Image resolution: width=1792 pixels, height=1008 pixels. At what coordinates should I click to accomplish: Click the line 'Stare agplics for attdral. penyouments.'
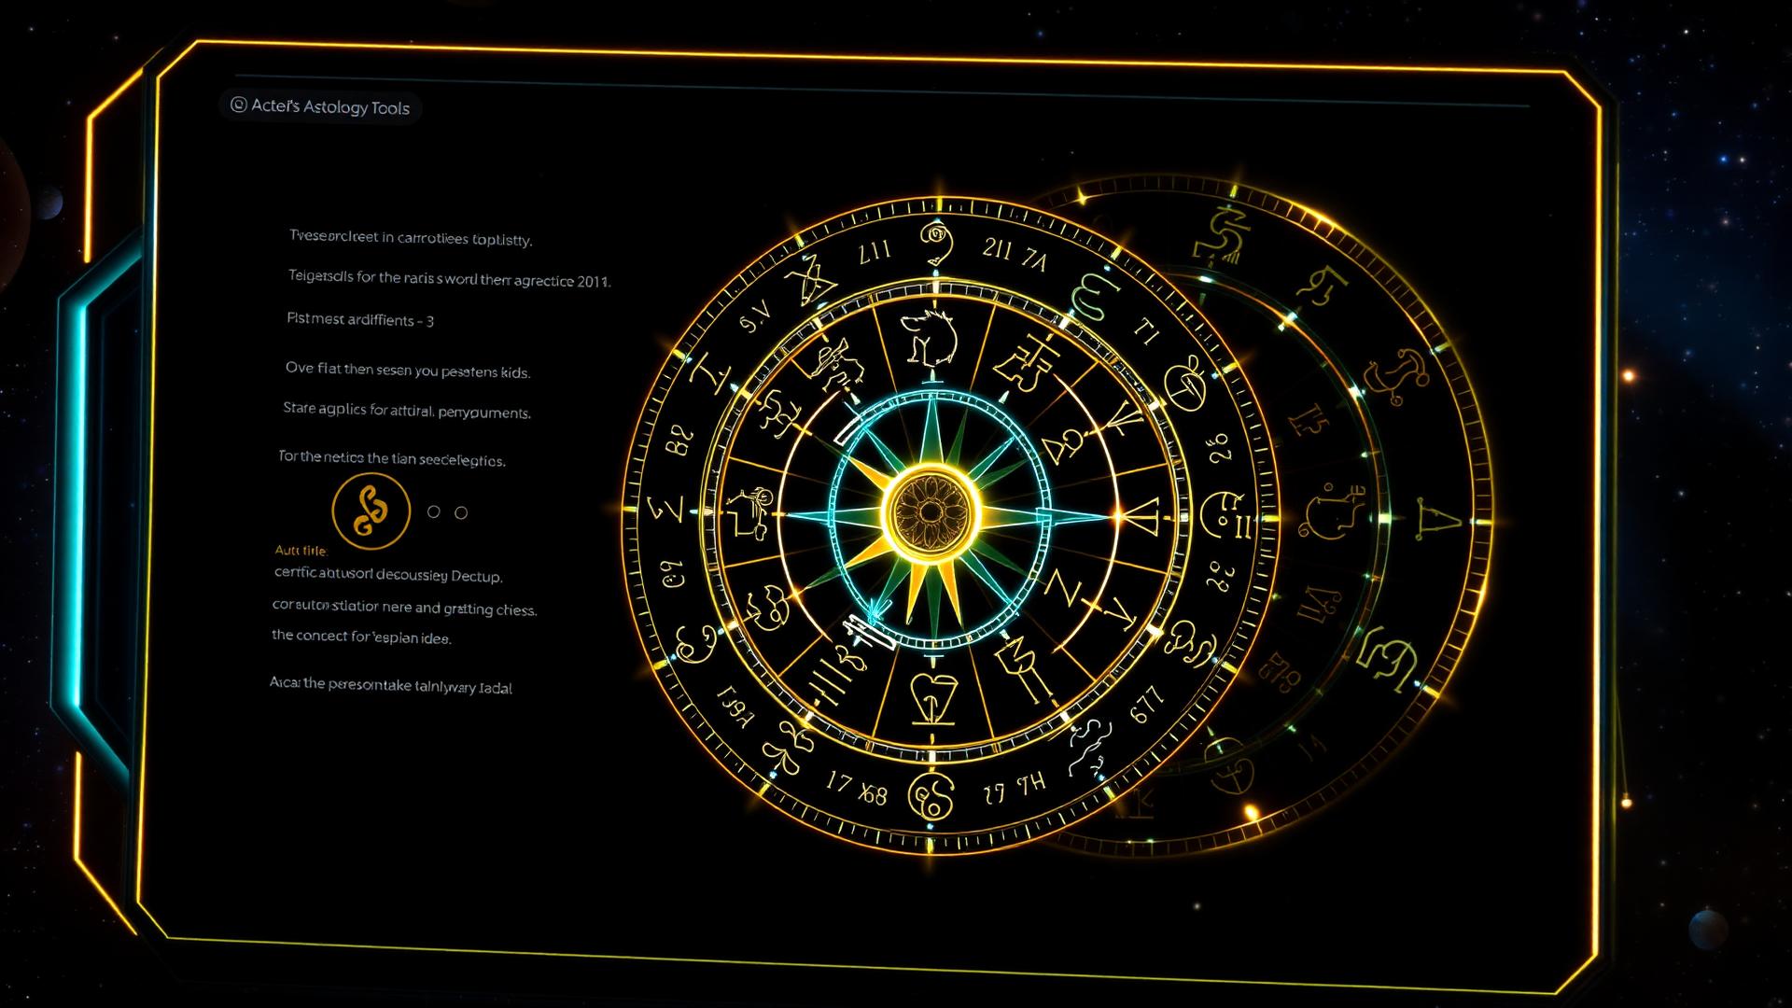[x=407, y=410]
